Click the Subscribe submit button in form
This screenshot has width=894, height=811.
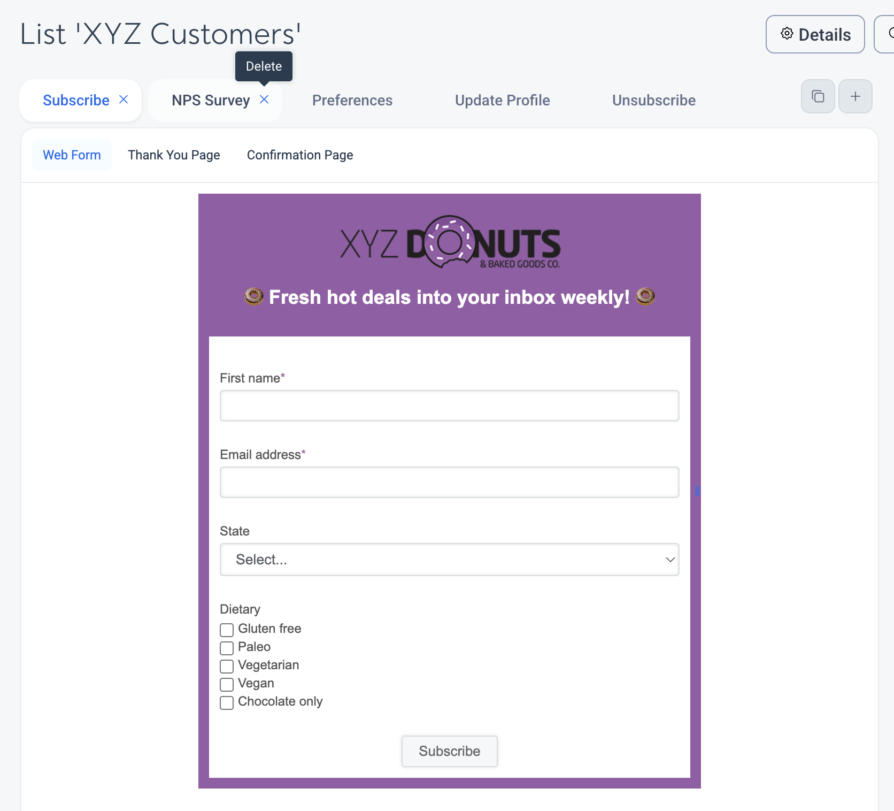[x=450, y=751]
